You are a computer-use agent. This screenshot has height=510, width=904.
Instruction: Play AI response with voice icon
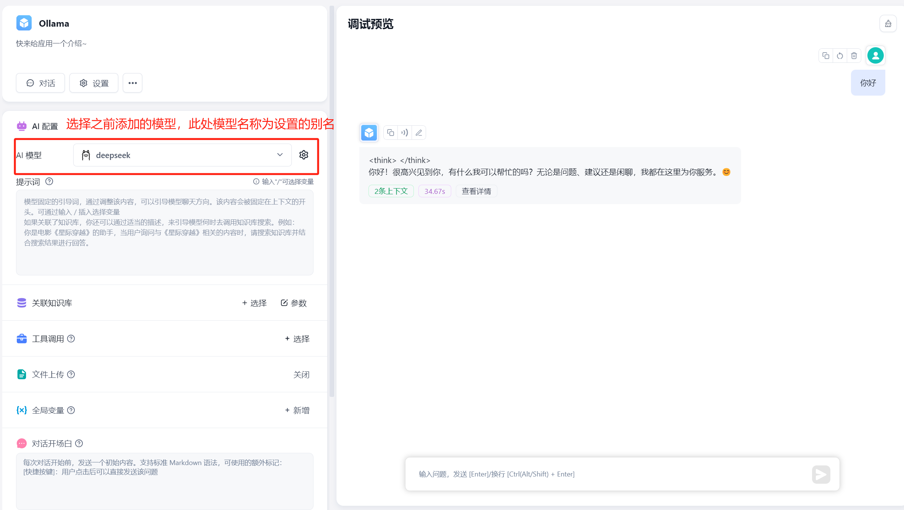pyautogui.click(x=404, y=133)
